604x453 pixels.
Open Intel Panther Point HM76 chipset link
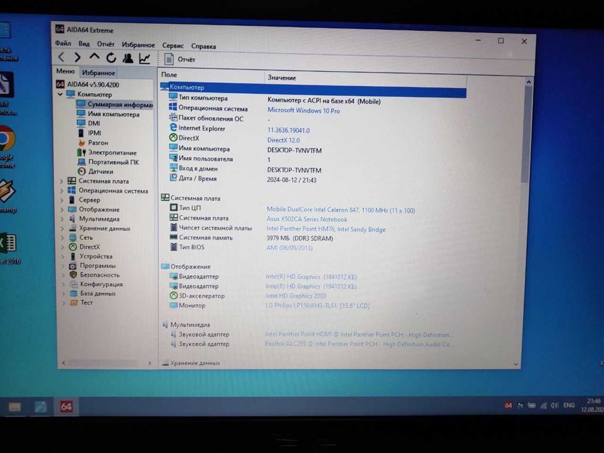326,229
